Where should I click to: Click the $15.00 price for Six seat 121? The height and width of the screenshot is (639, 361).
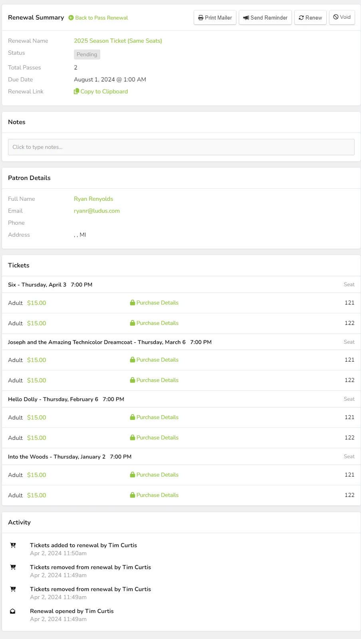click(x=37, y=303)
